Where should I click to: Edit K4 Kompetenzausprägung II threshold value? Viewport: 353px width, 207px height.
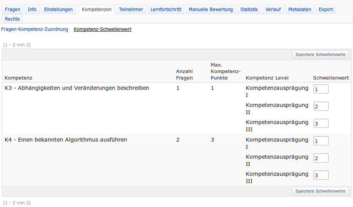pyautogui.click(x=321, y=158)
